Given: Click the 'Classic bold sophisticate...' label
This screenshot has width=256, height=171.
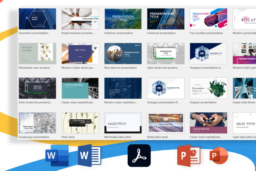Looking at the screenshot, I should 206,137.
